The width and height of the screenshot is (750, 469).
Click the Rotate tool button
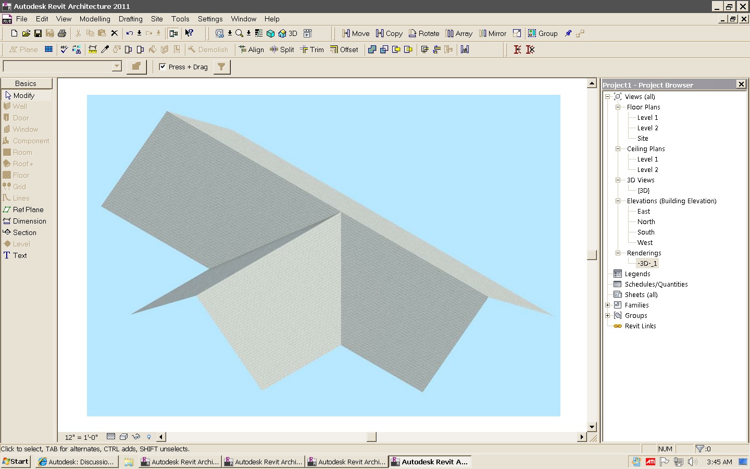tap(424, 33)
